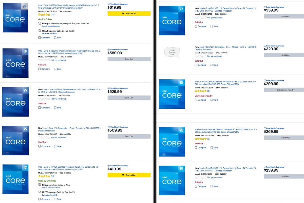The image size is (304, 203).
Task: Click the i7-12700K product box thumbnail
Action: 15,179
